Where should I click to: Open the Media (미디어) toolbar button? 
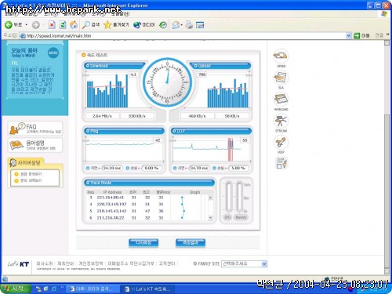click(144, 25)
